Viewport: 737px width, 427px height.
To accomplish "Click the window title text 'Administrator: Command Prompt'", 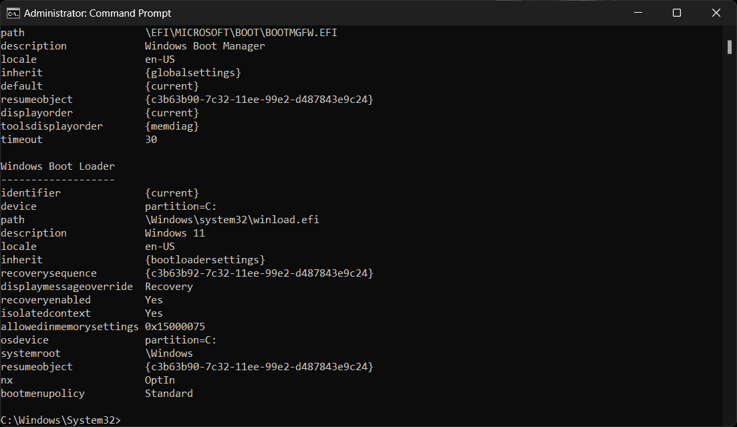I will click(98, 13).
